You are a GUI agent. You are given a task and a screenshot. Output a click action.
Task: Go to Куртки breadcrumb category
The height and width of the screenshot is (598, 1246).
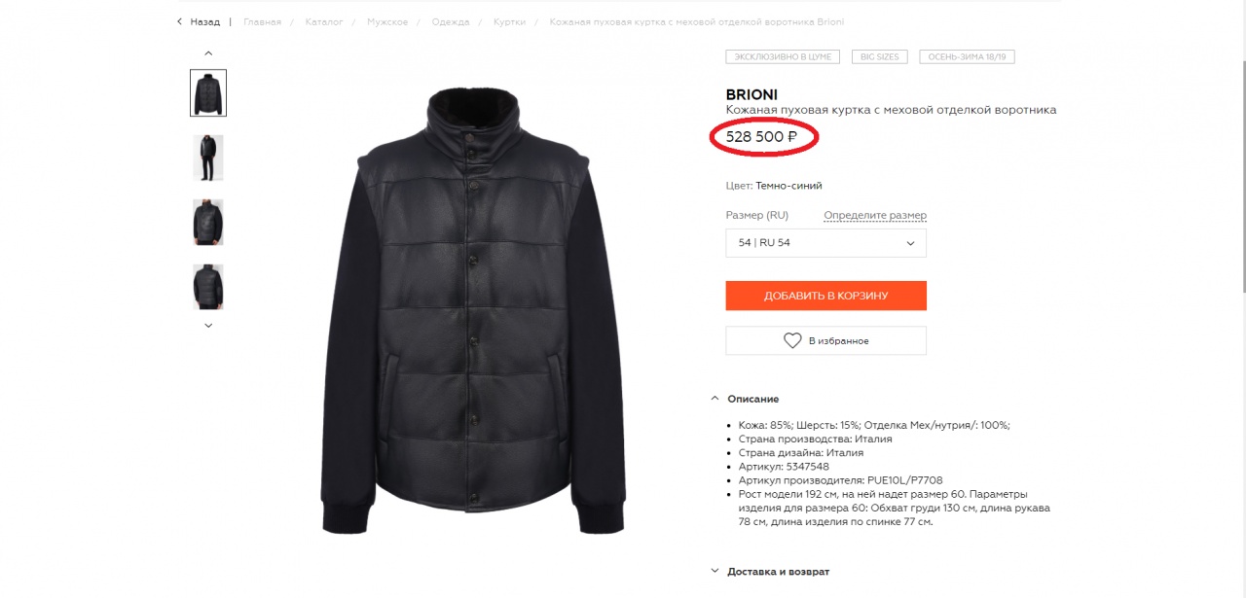(510, 21)
